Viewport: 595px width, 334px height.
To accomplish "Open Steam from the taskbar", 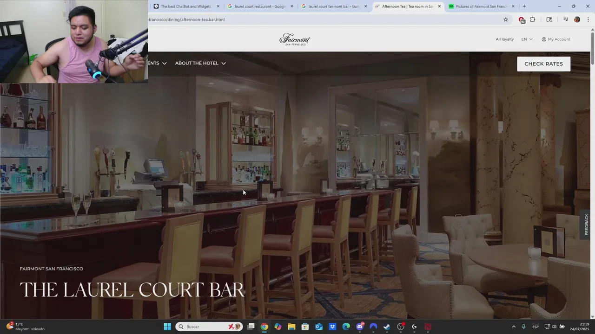I will [x=387, y=327].
